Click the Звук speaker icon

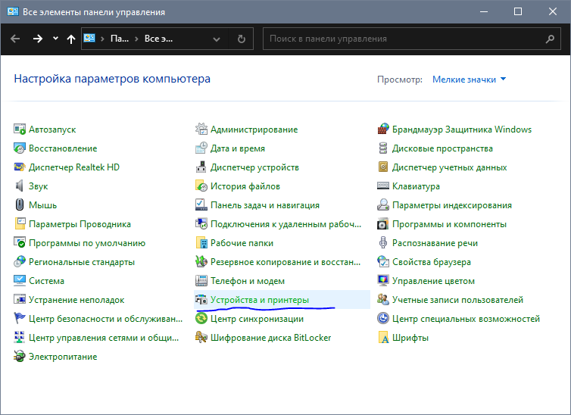coord(19,186)
